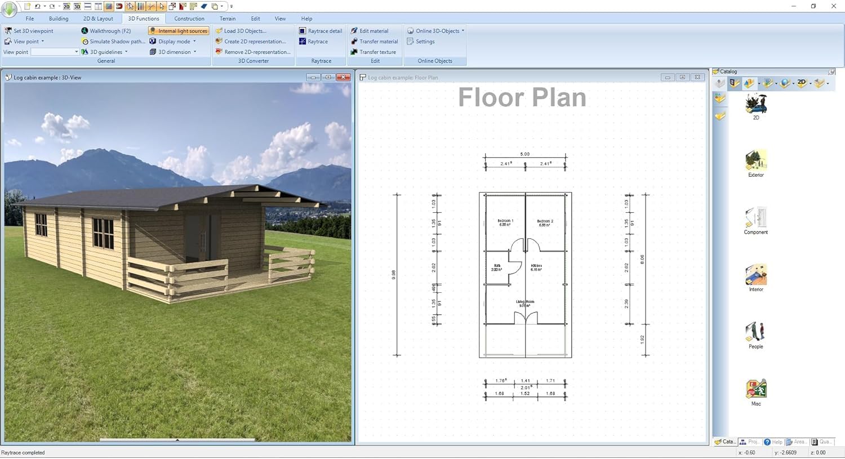The width and height of the screenshot is (845, 459).
Task: Click the 3D view horizontal scrollbar
Action: coord(177,440)
